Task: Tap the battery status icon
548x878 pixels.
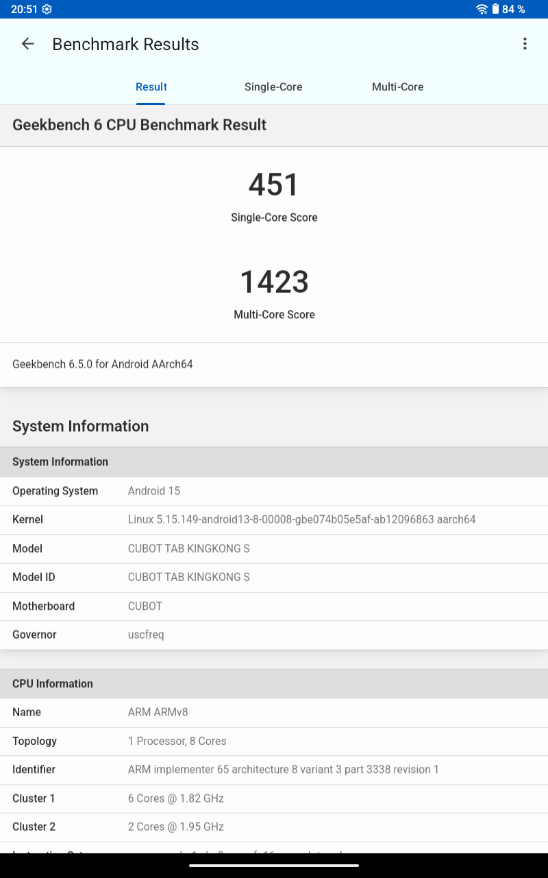Action: tap(495, 9)
